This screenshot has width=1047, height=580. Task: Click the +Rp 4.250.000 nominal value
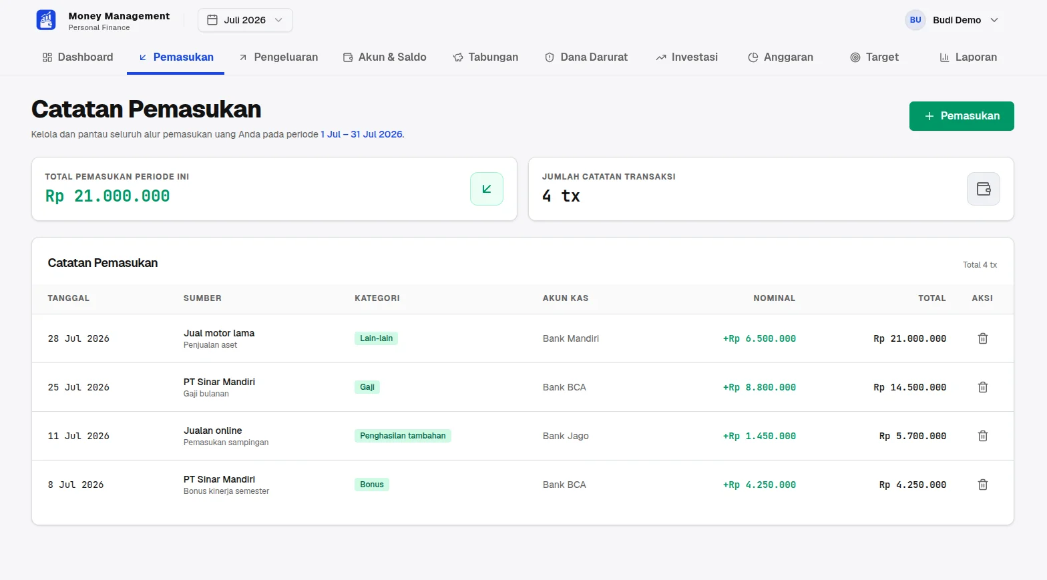tap(759, 485)
